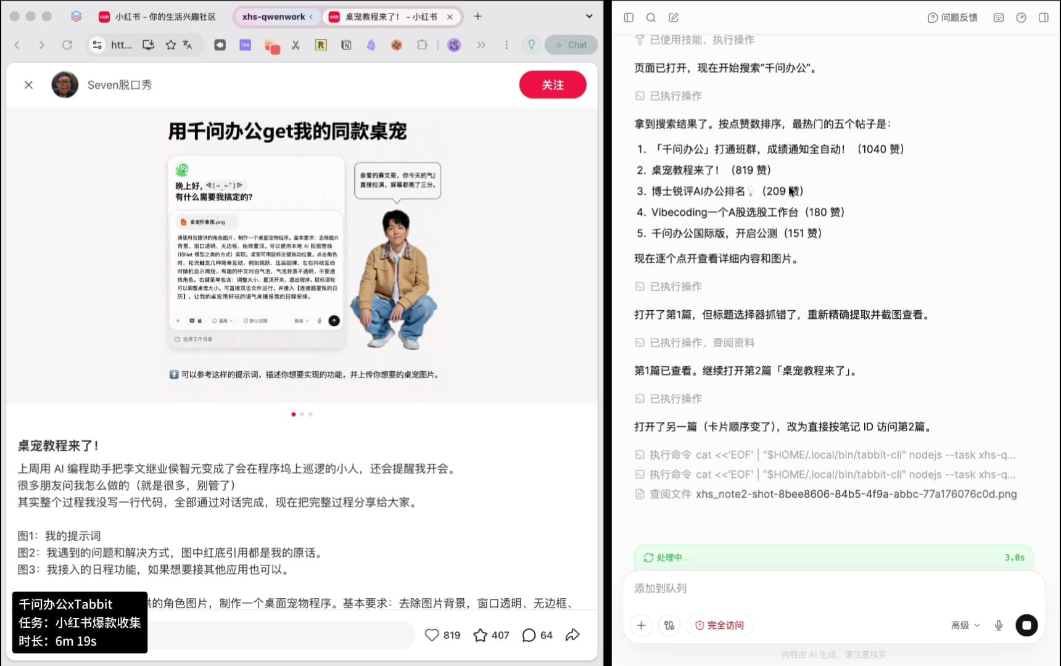Click the purple profile avatar in toolbar
Image resolution: width=1061 pixels, height=666 pixels.
(454, 45)
